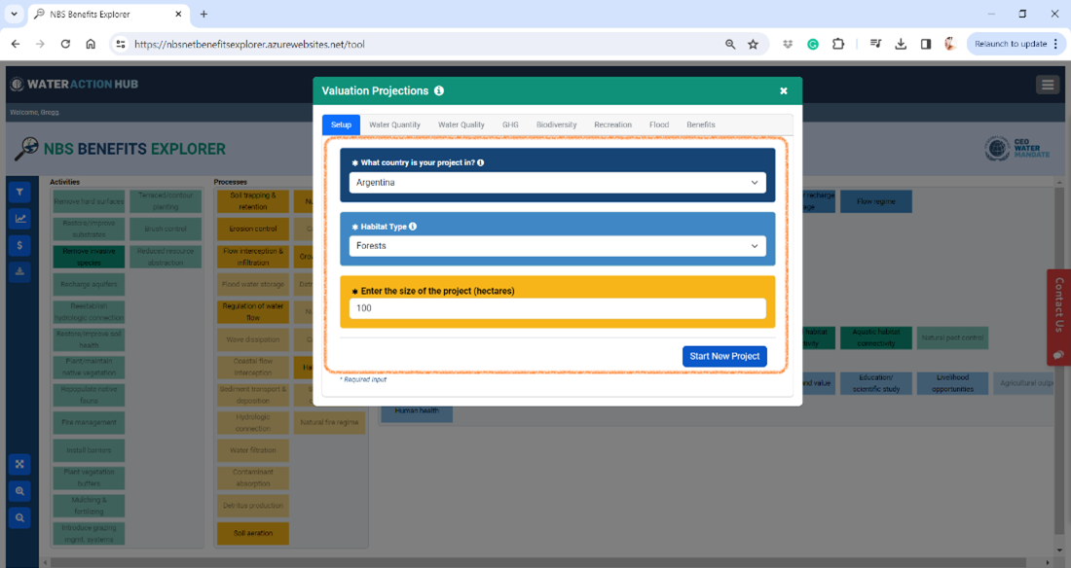1071x568 pixels.
Task: Switch to the Benefits tab
Action: [x=701, y=124]
